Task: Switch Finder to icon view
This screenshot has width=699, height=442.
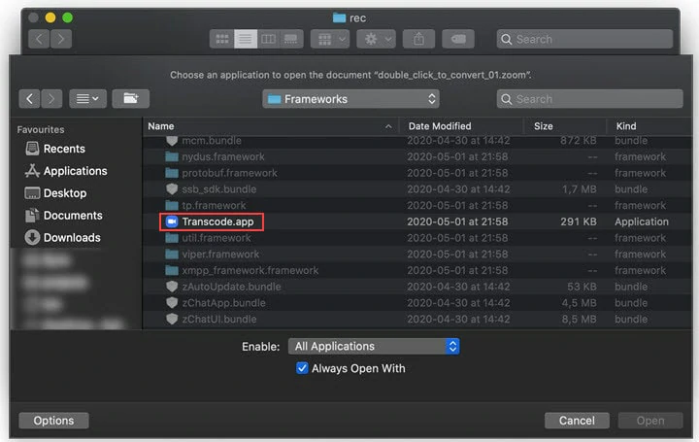Action: [x=221, y=39]
